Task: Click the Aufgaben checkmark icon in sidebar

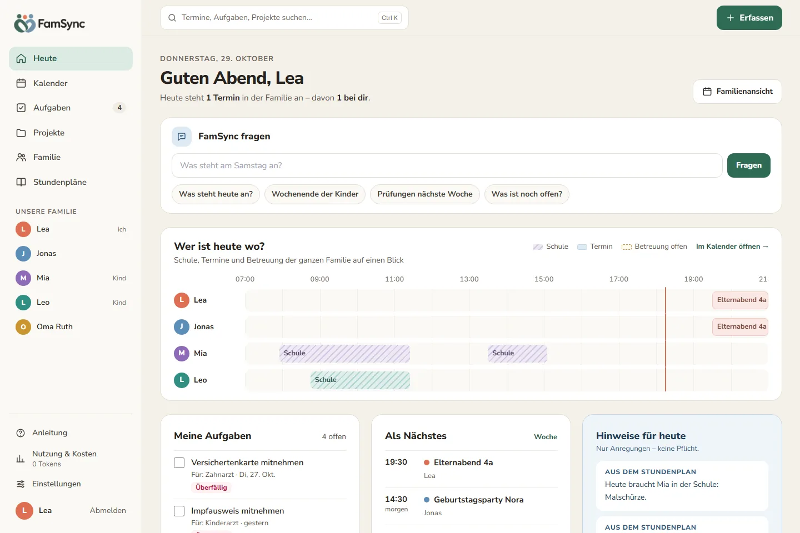Action: (x=21, y=108)
